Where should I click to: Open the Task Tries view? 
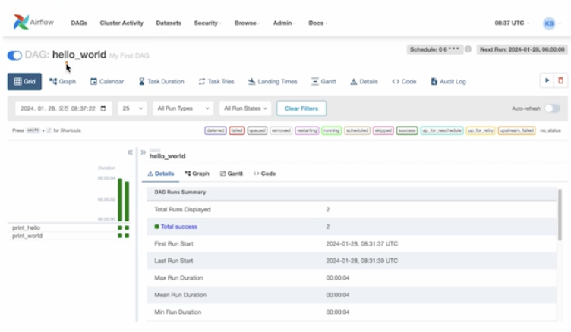pyautogui.click(x=216, y=81)
